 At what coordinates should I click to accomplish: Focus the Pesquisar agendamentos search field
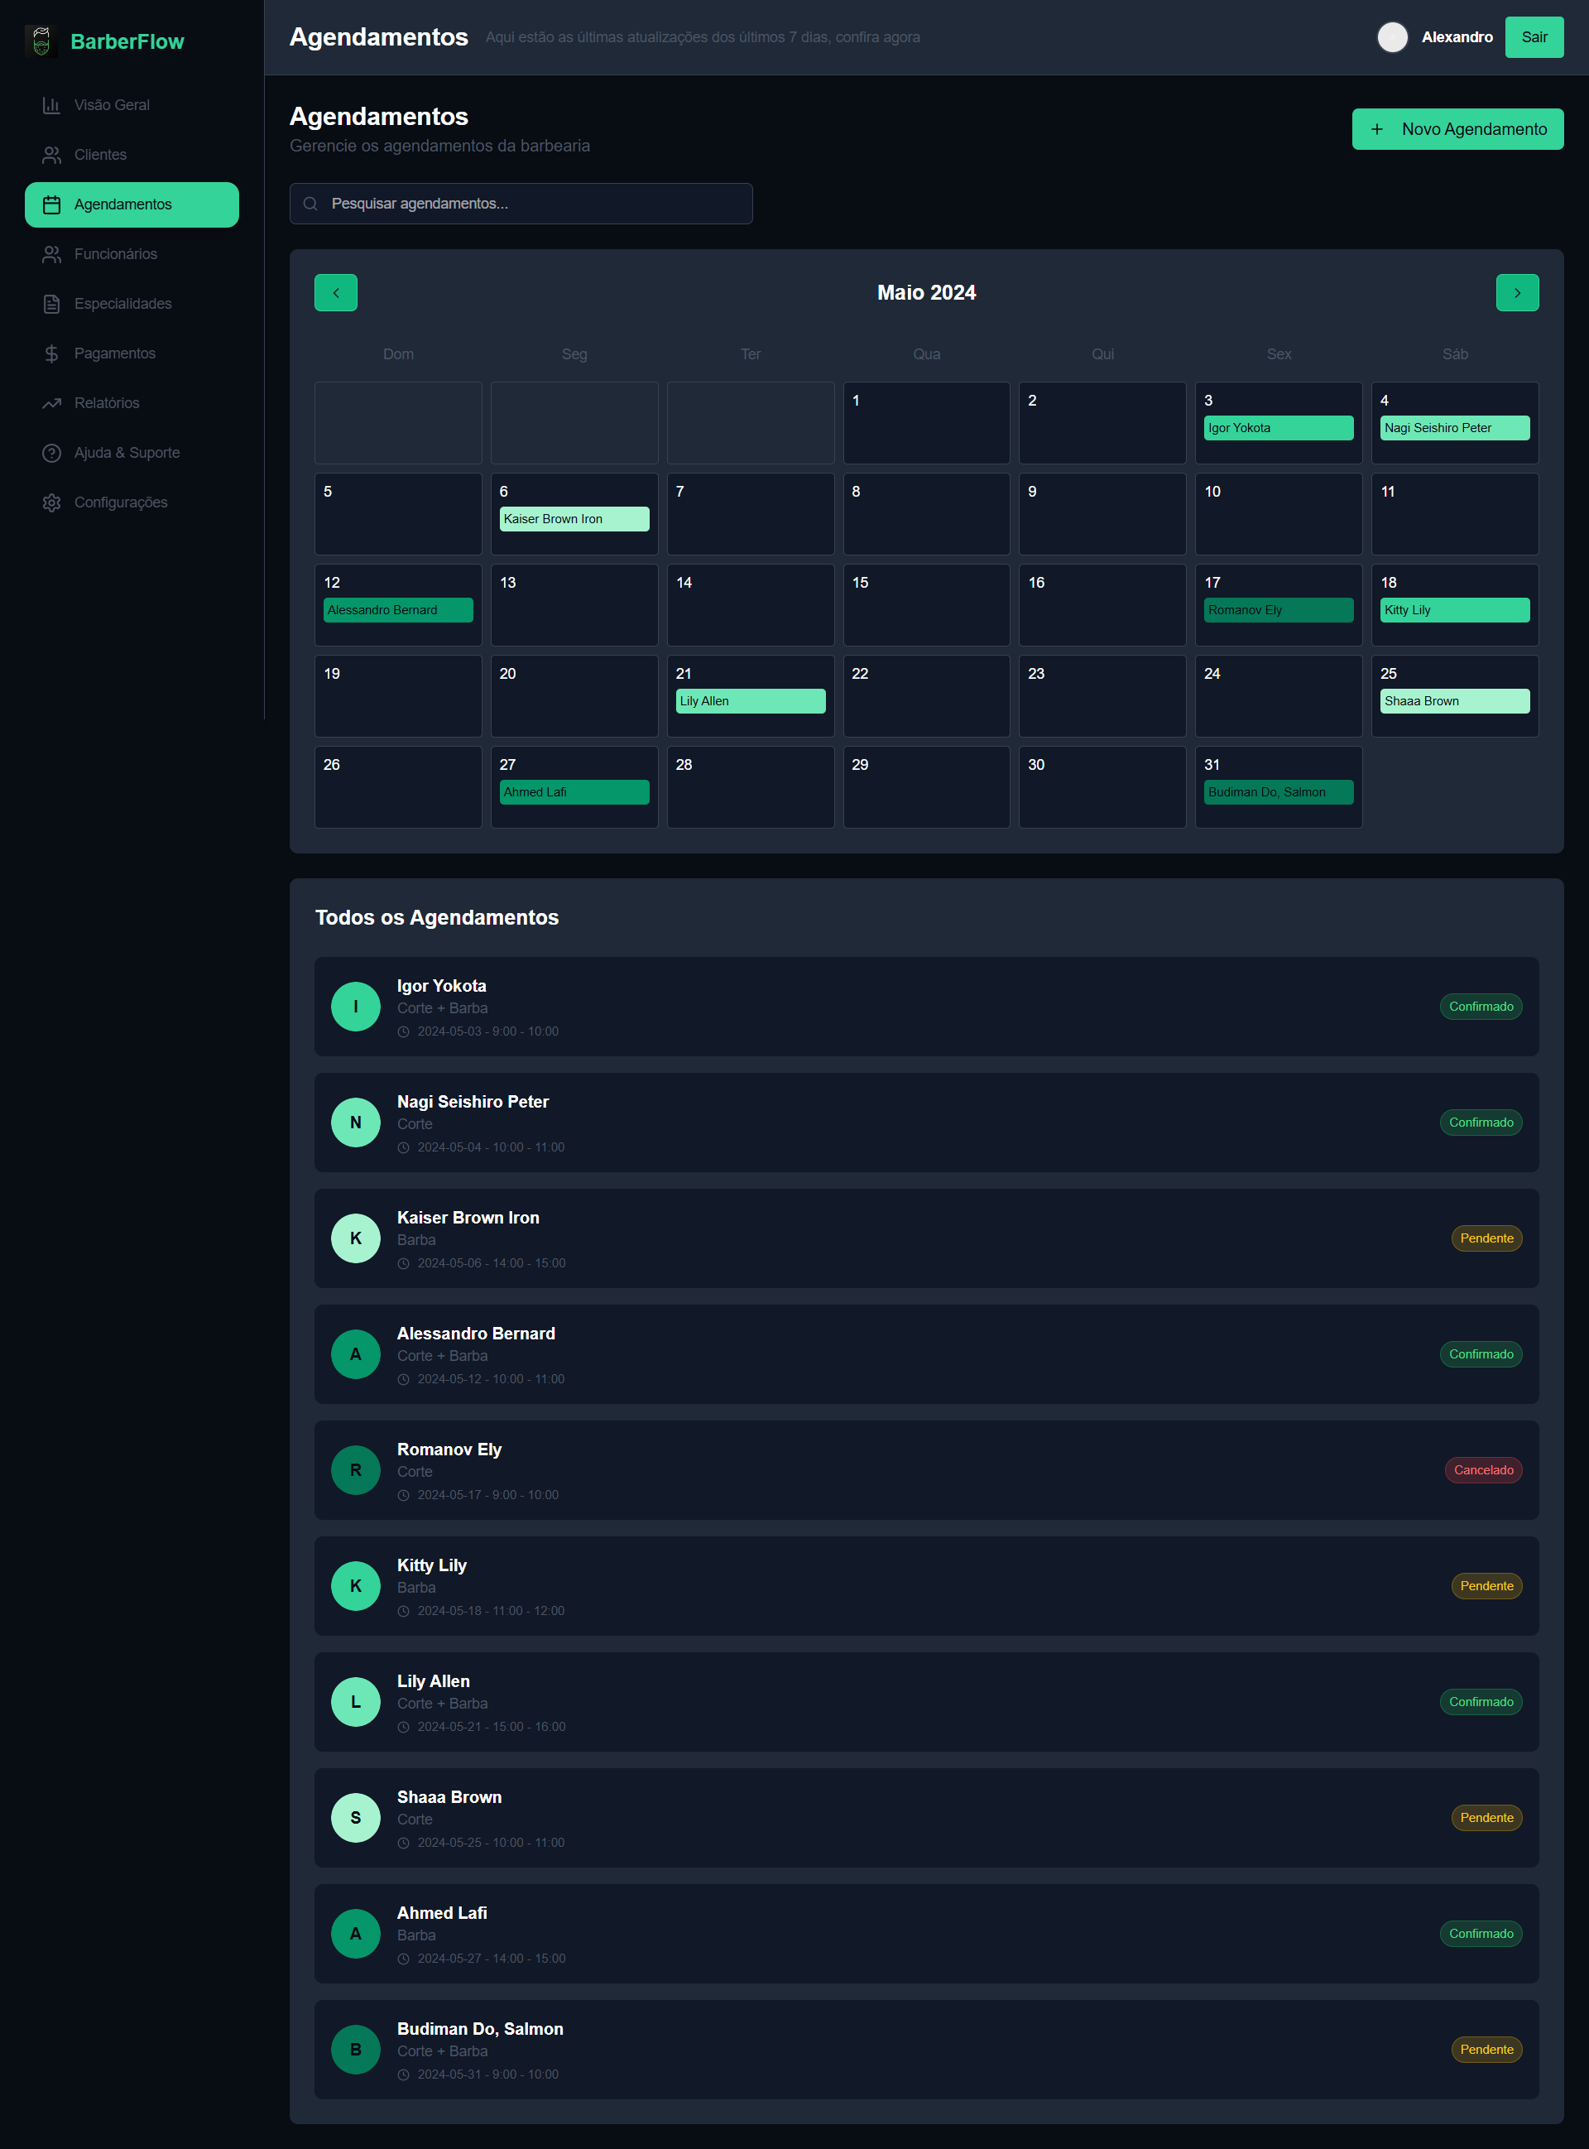[521, 204]
